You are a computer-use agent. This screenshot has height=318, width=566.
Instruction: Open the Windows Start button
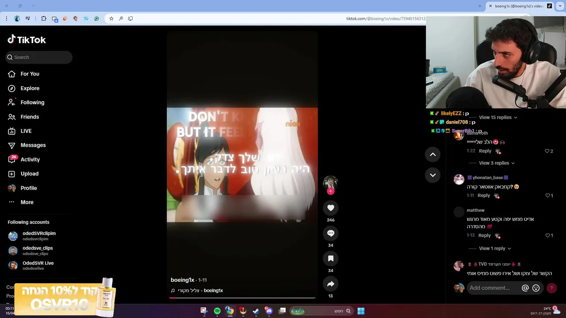click(x=361, y=311)
